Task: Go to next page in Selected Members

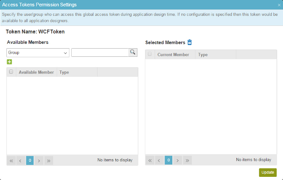Action: coord(178,160)
